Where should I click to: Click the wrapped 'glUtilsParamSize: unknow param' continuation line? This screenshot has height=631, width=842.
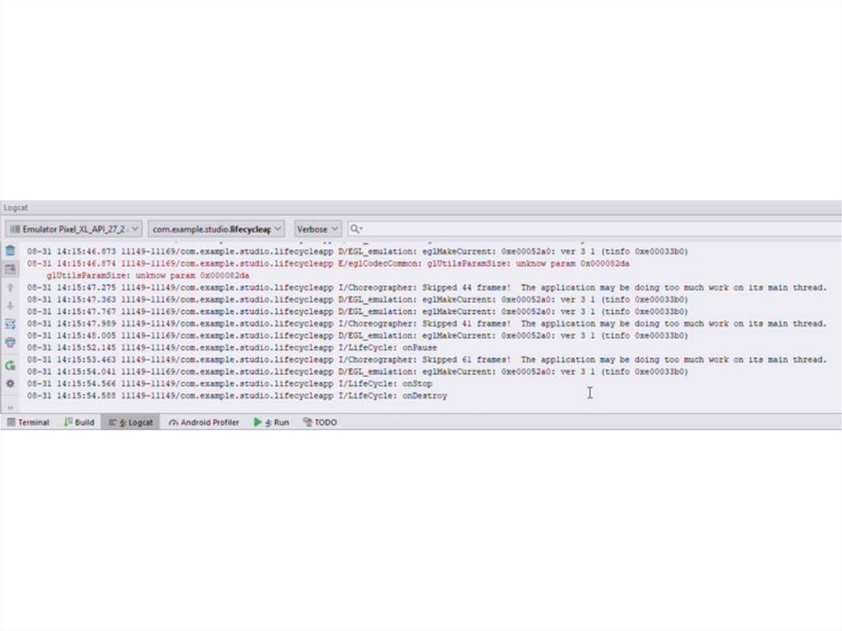coord(148,276)
